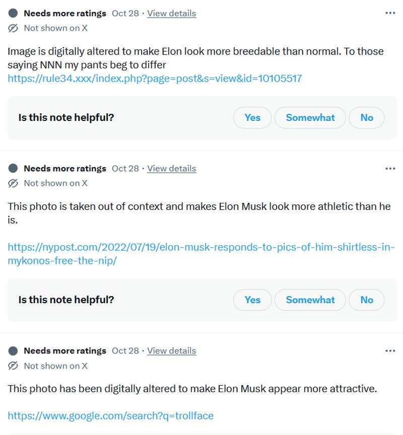Screen dimensions: 403x435
Task: Click the status dot beside the third 'Needs more ratings'
Action: point(12,350)
